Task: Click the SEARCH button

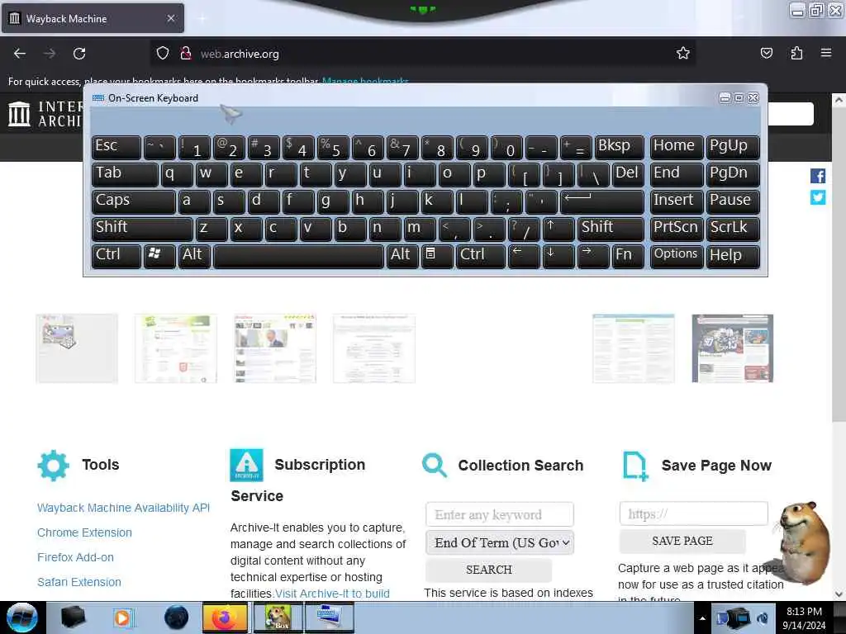Action: (x=489, y=570)
